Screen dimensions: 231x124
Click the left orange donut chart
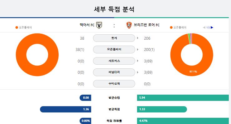click(37, 55)
